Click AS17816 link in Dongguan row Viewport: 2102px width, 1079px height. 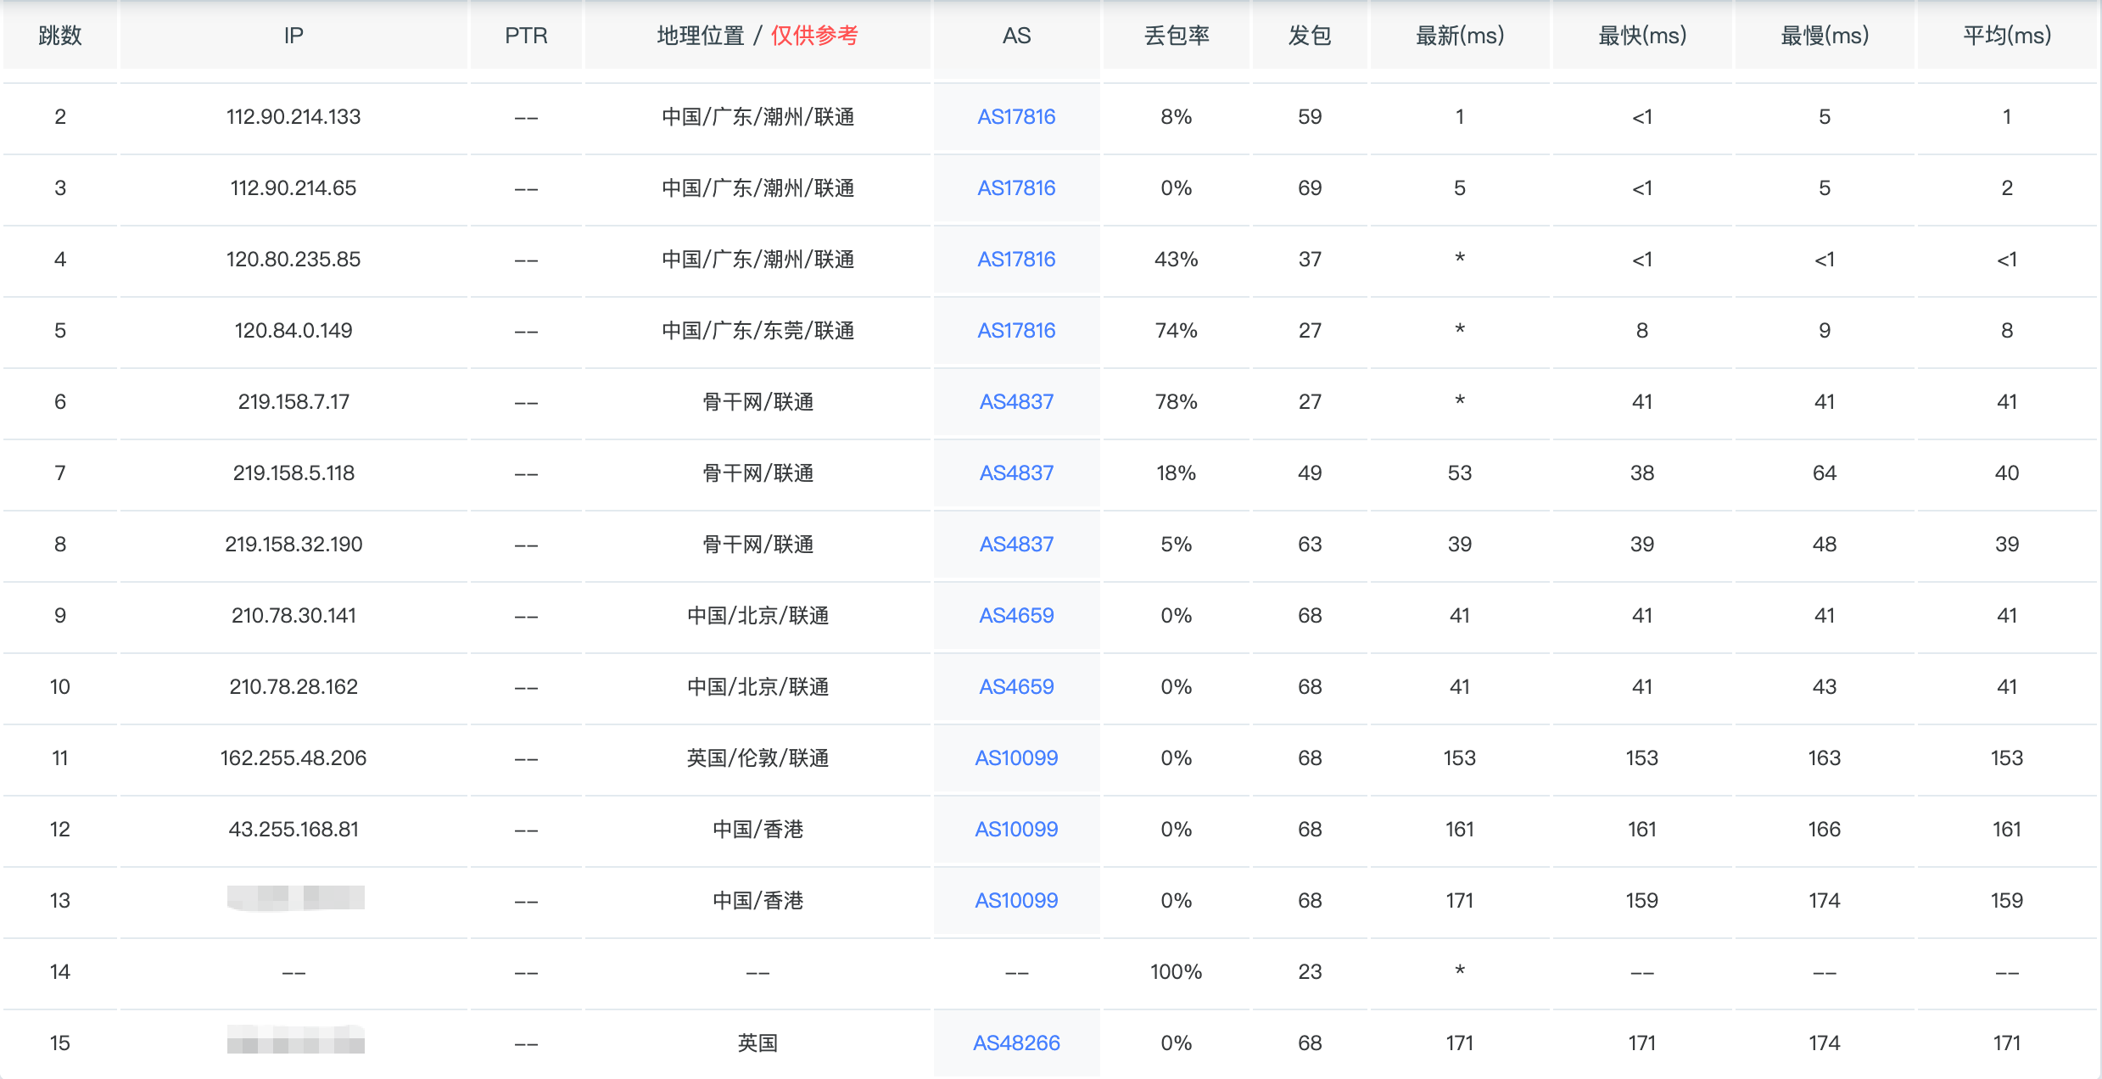click(x=1016, y=331)
